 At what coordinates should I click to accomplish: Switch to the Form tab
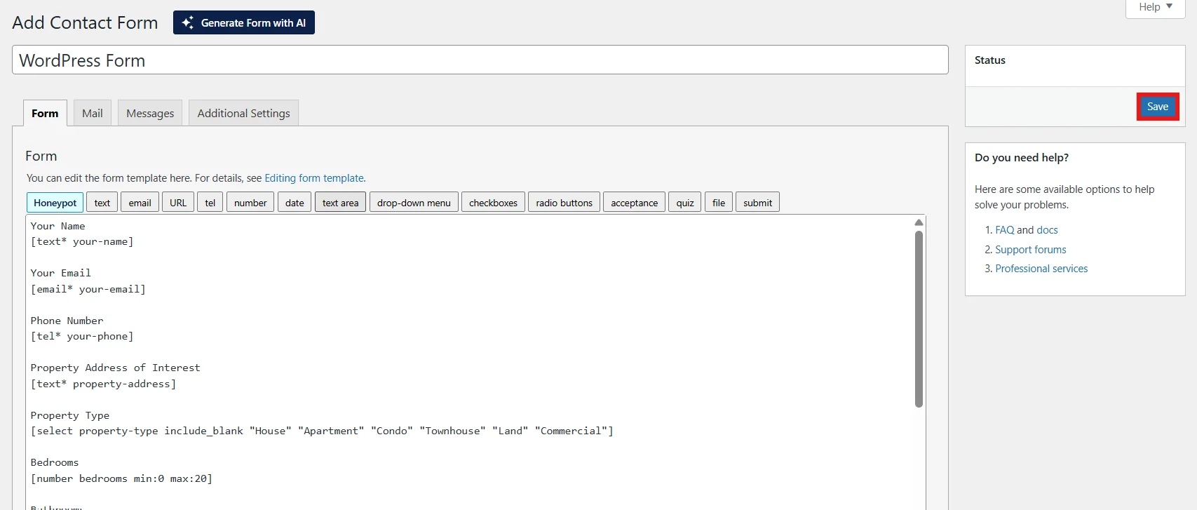tap(45, 113)
